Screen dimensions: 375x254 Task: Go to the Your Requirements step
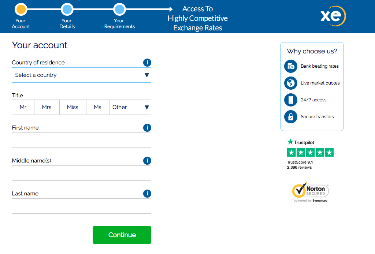tap(119, 9)
